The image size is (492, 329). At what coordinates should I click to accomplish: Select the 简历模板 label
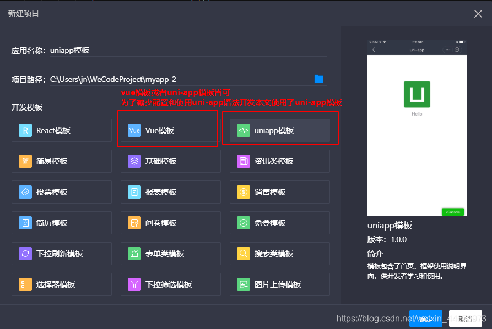point(52,223)
